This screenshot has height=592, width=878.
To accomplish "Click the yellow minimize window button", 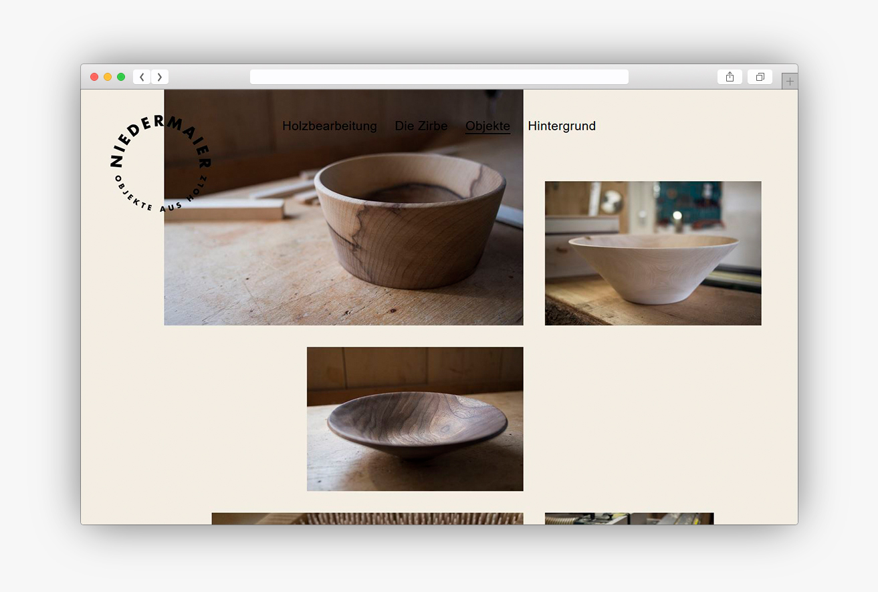I will point(108,77).
